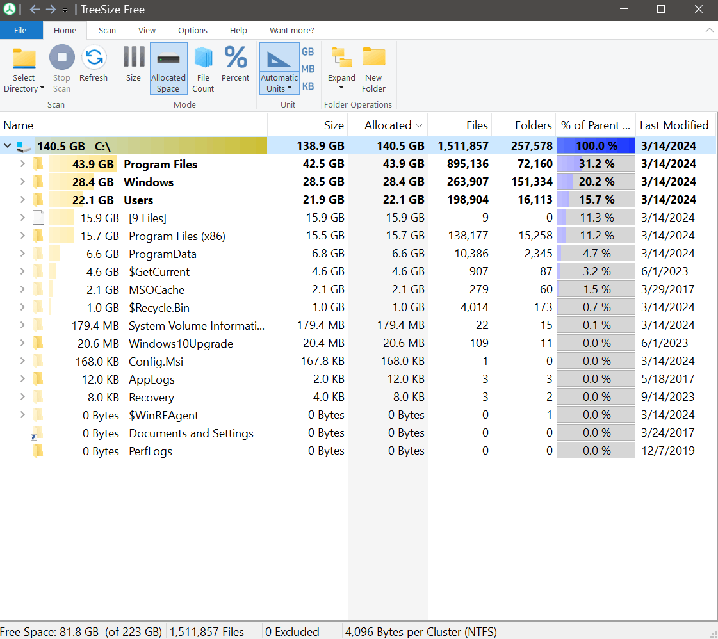This screenshot has height=639, width=718.
Task: Click the Stop Scan icon
Action: pos(62,57)
